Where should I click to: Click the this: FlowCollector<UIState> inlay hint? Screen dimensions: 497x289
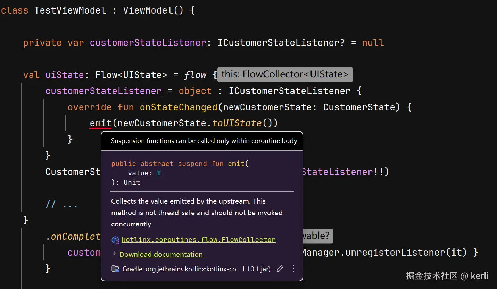[285, 75]
